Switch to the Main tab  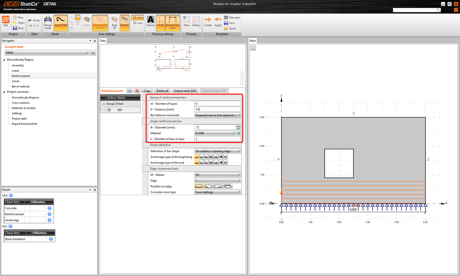click(253, 40)
